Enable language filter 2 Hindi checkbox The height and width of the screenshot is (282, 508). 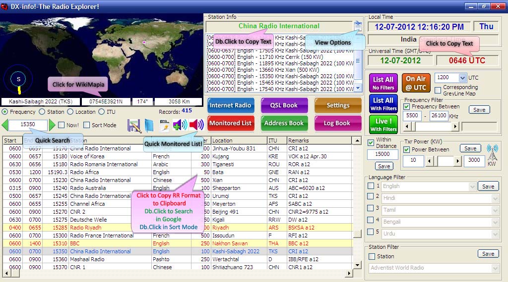click(371, 196)
